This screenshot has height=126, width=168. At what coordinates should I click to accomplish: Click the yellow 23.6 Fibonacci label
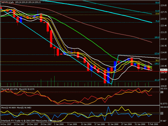click(157, 14)
